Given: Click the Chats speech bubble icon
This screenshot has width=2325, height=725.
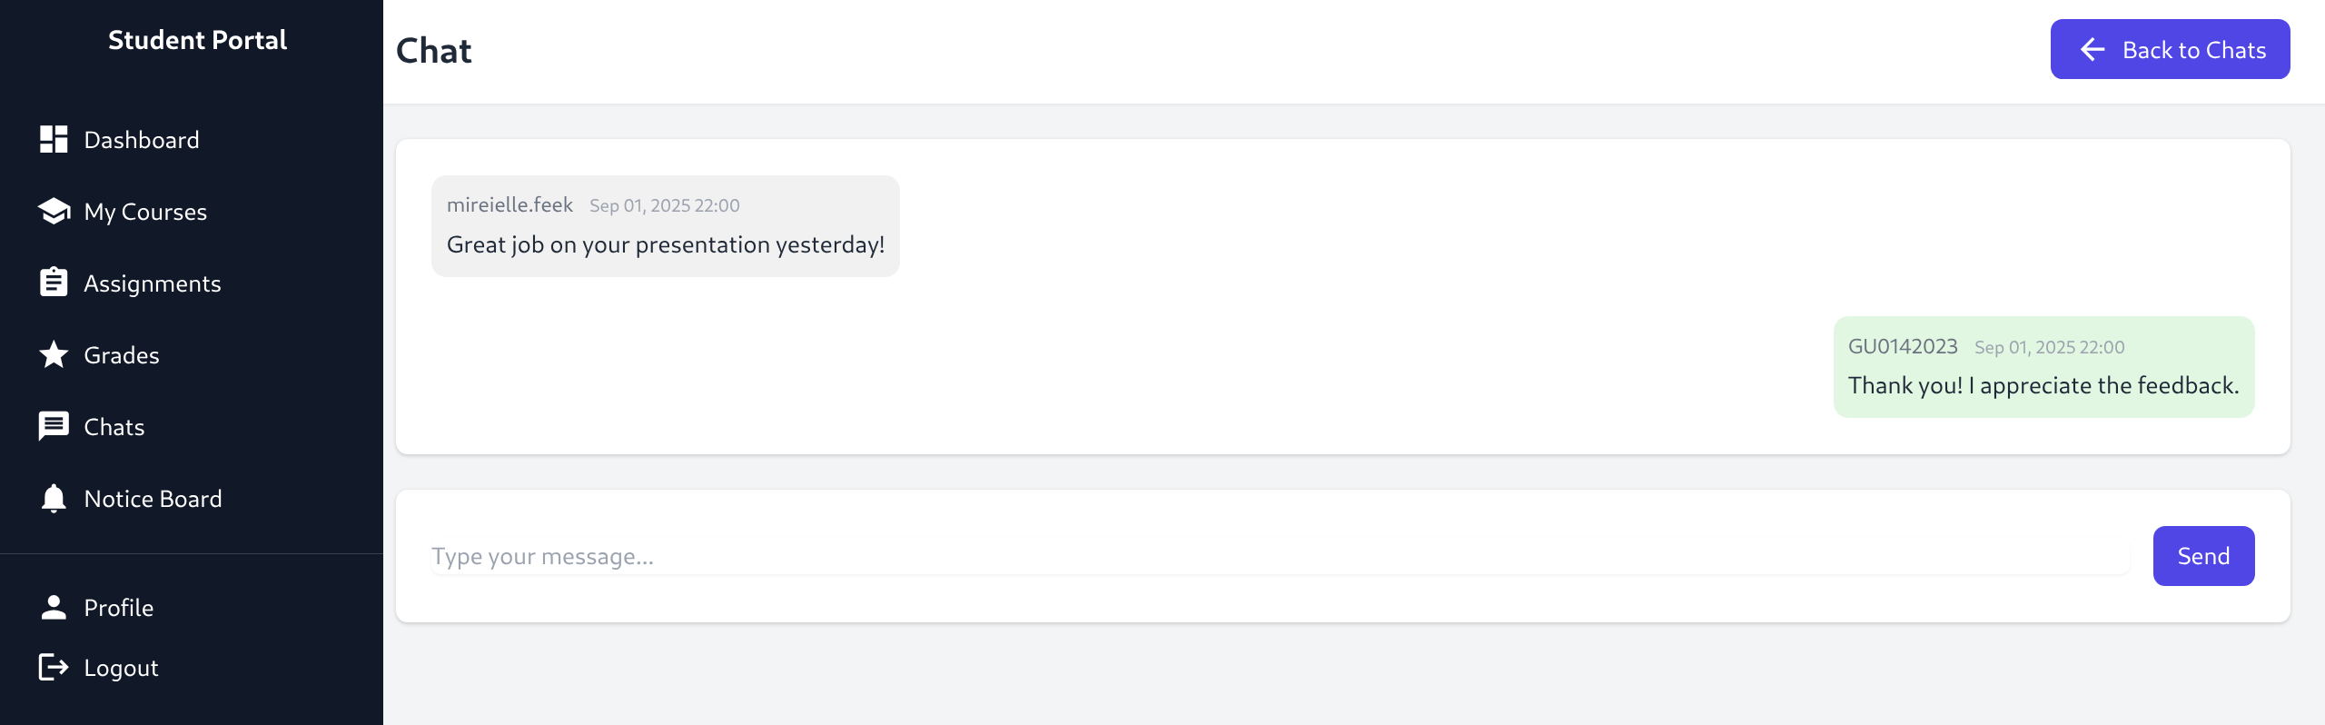Looking at the screenshot, I should pos(54,426).
